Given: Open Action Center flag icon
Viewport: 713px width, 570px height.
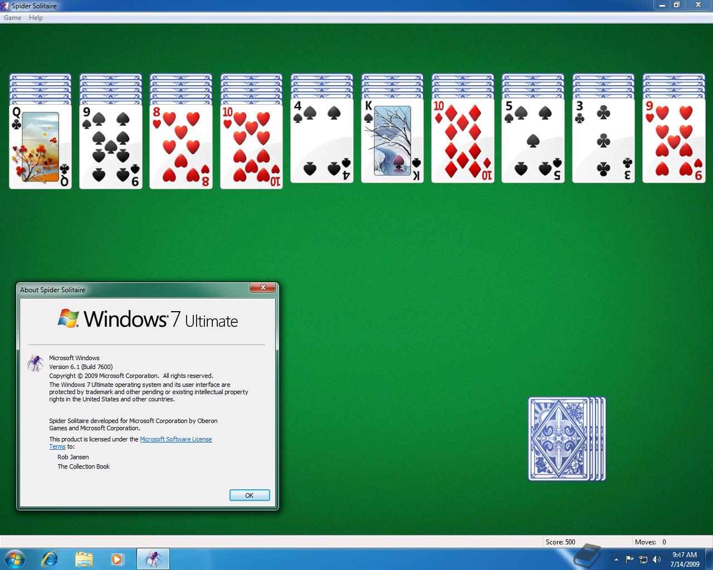Looking at the screenshot, I should (629, 559).
